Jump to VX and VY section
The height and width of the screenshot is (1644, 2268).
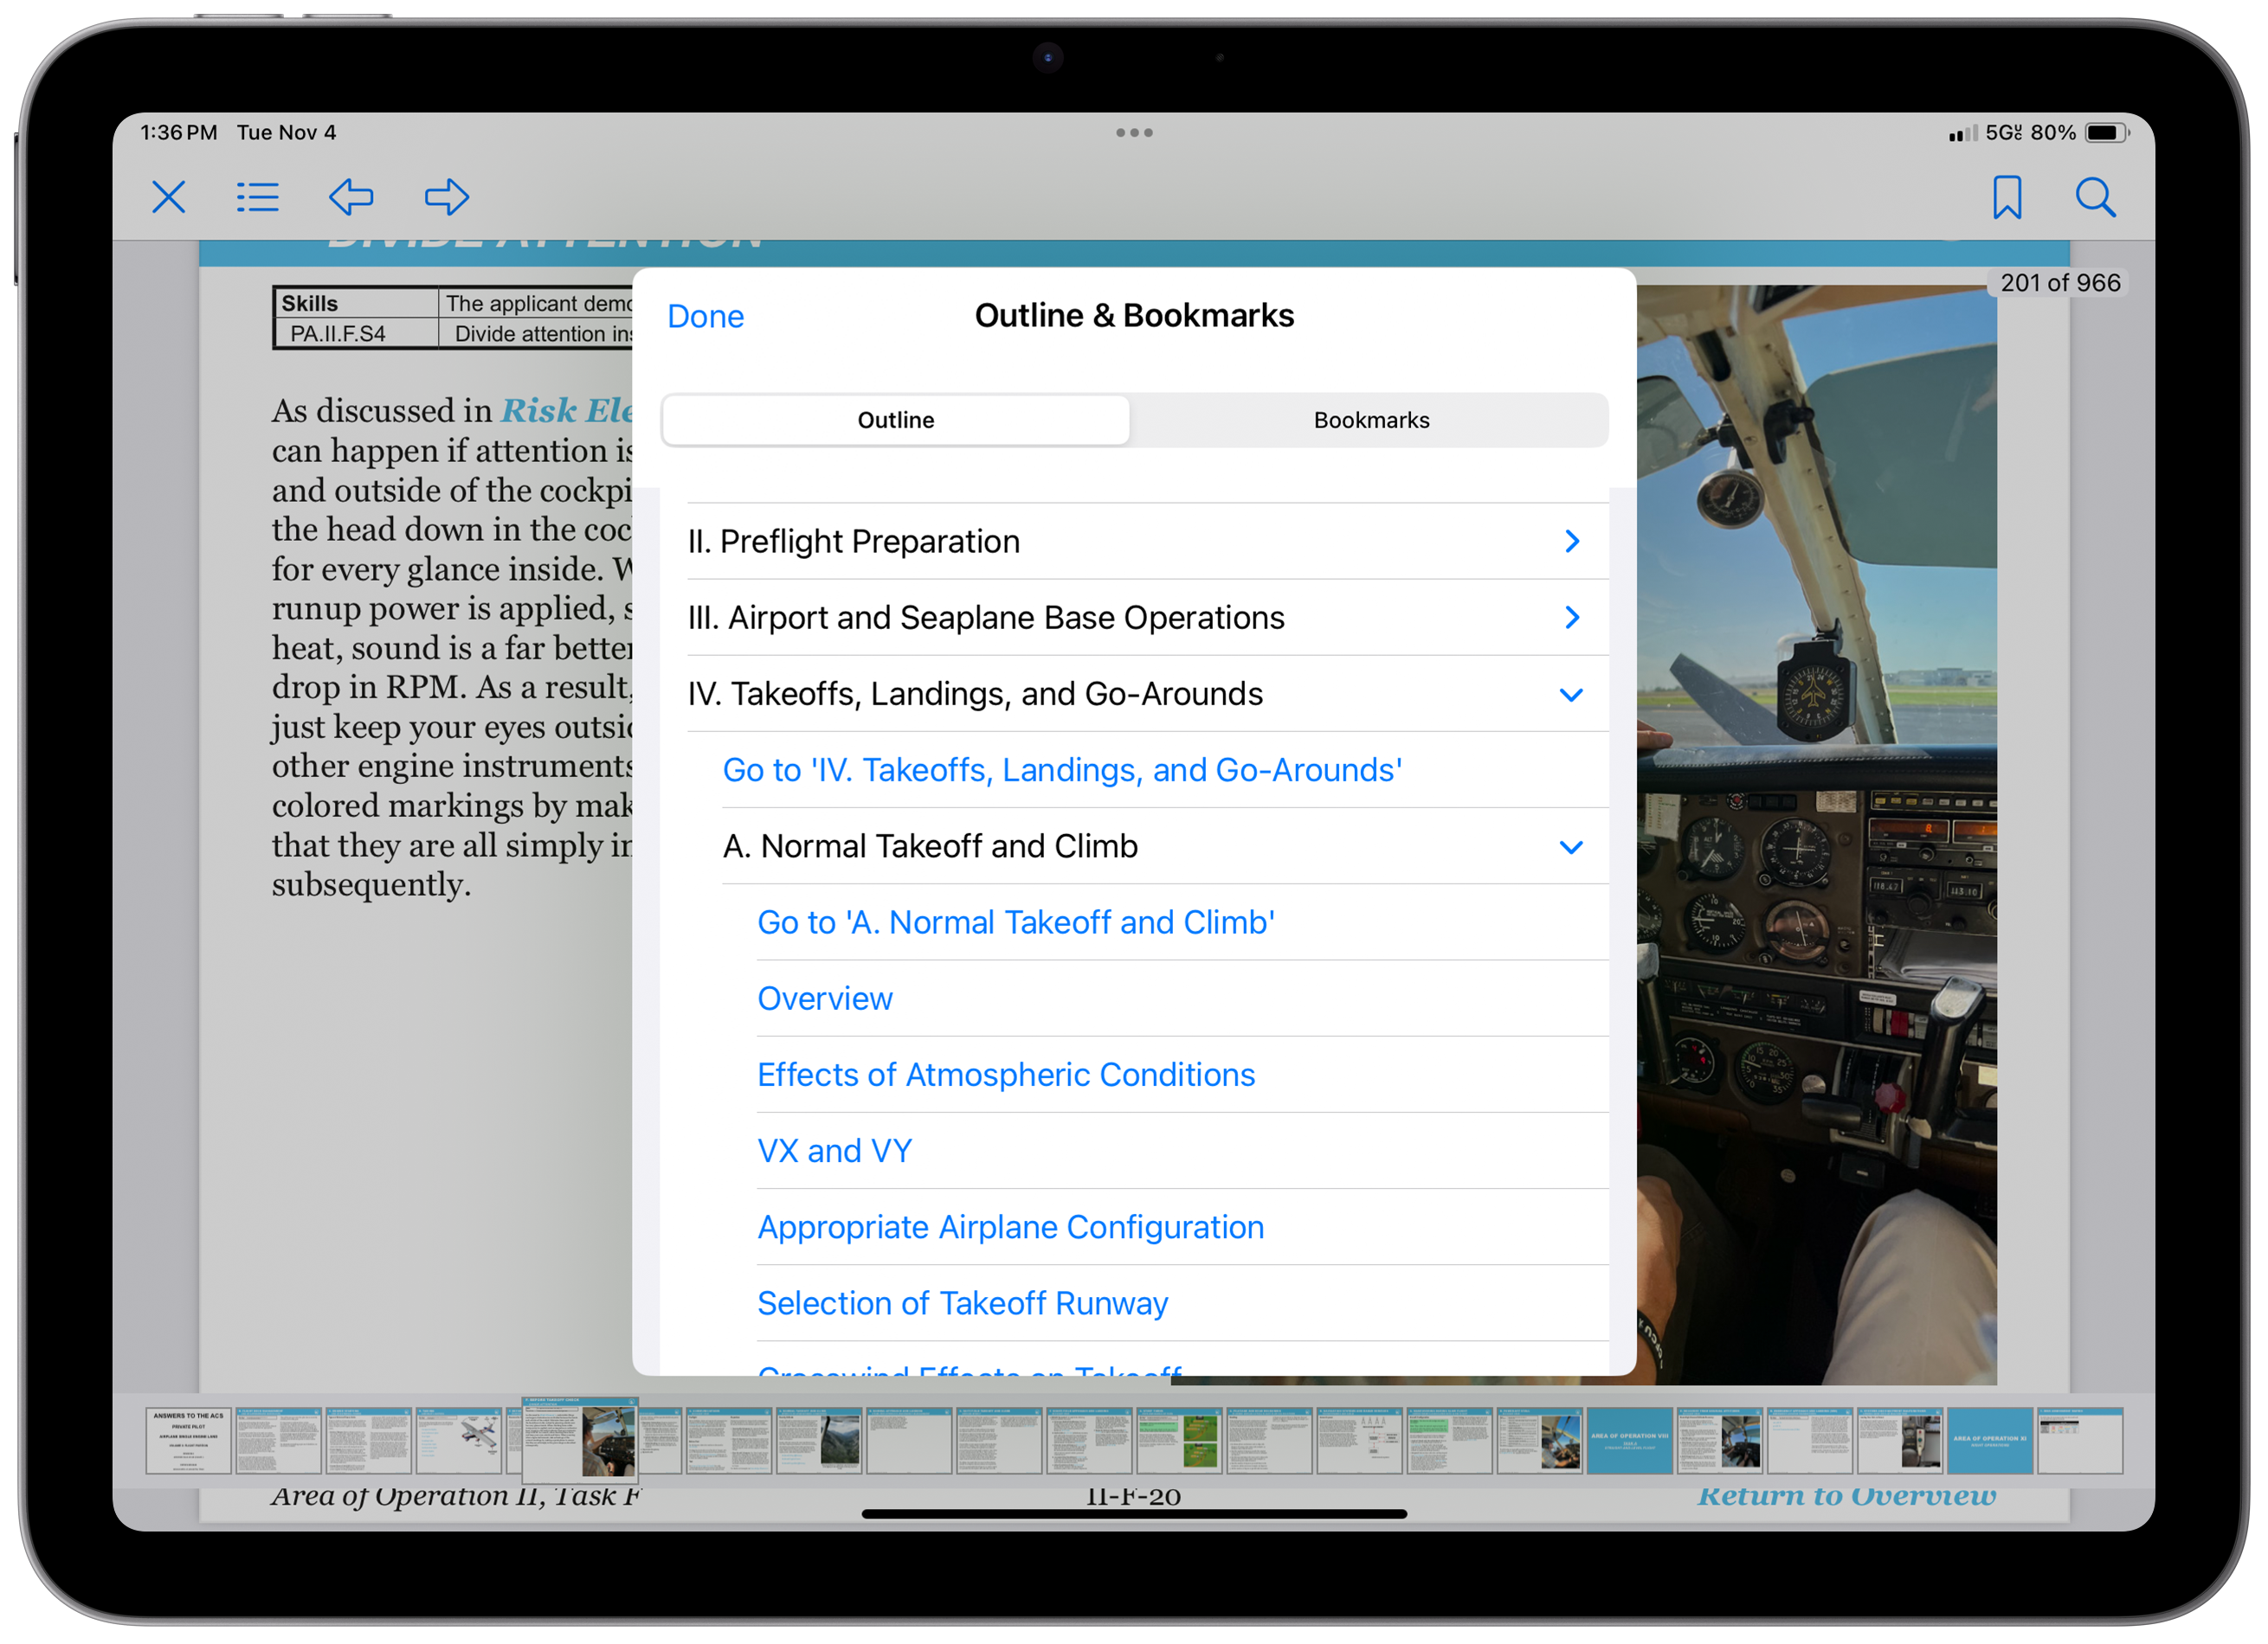[x=834, y=1150]
